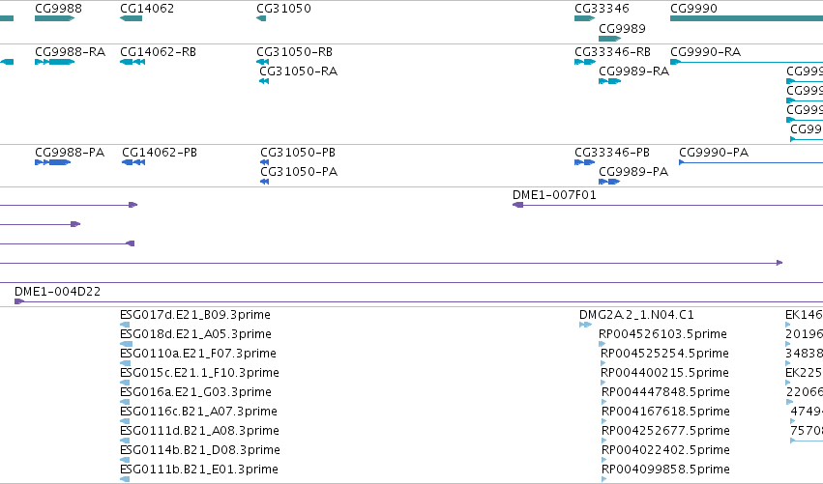Viewport: 823px width, 484px height.
Task: Click transcript CG14062-RB label
Action: (x=158, y=52)
